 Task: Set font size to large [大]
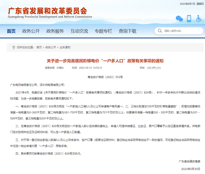point(149,68)
